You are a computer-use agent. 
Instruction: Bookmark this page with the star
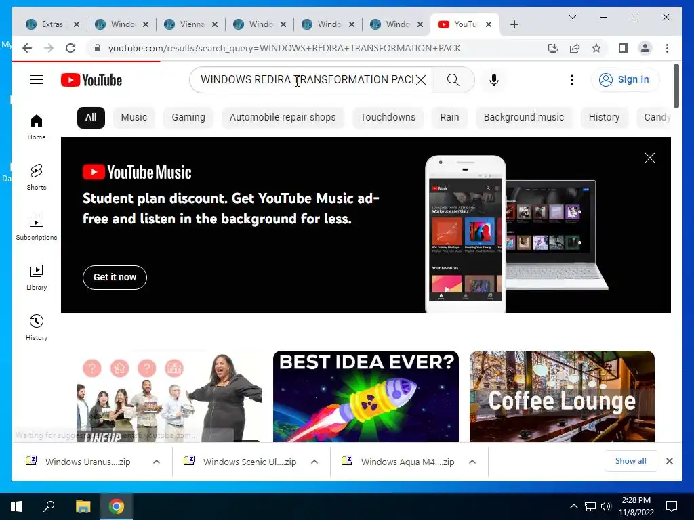tap(596, 48)
